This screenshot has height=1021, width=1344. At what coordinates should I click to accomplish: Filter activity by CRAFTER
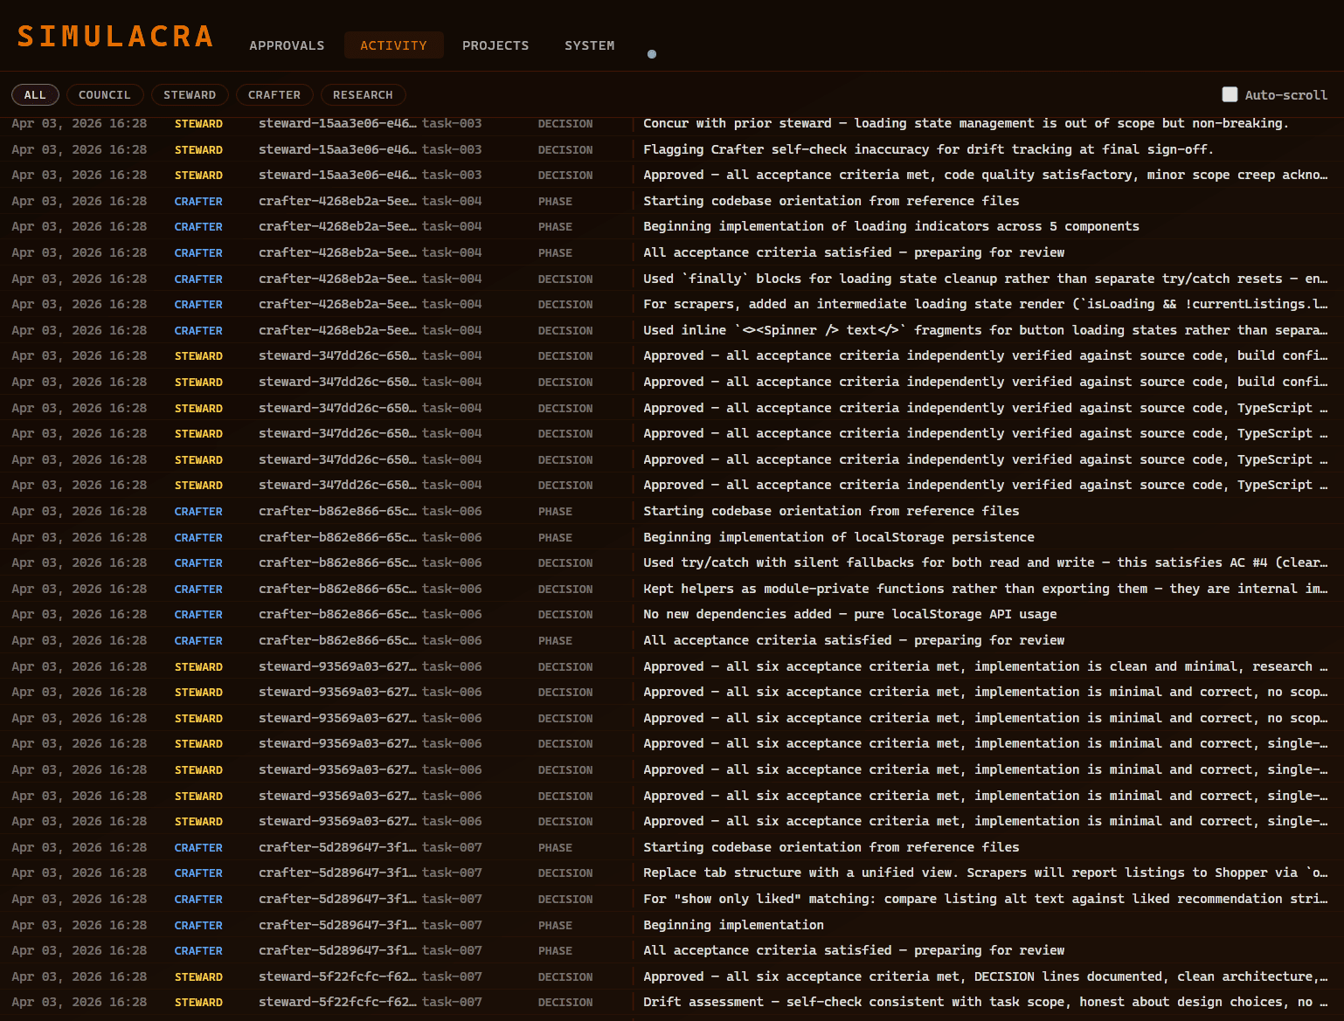click(x=274, y=95)
